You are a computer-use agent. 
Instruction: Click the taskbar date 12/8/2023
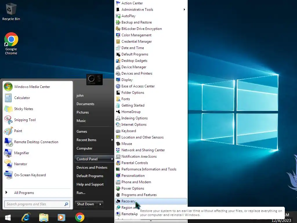pos(281,221)
